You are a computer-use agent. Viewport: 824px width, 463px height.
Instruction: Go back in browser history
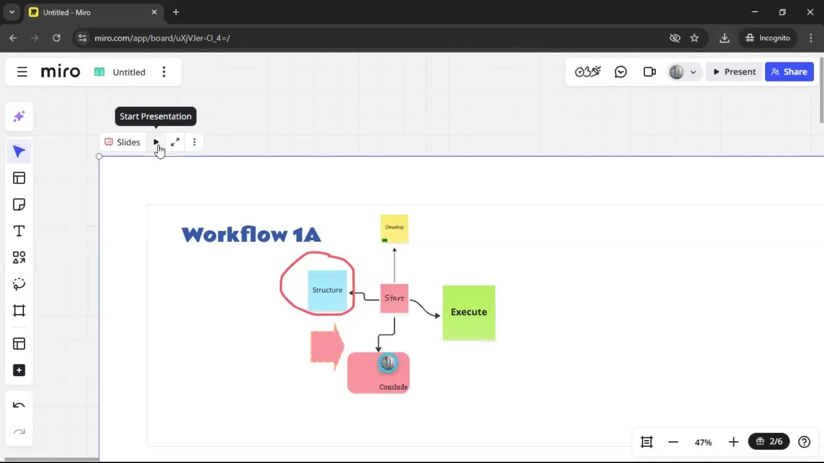coord(13,38)
